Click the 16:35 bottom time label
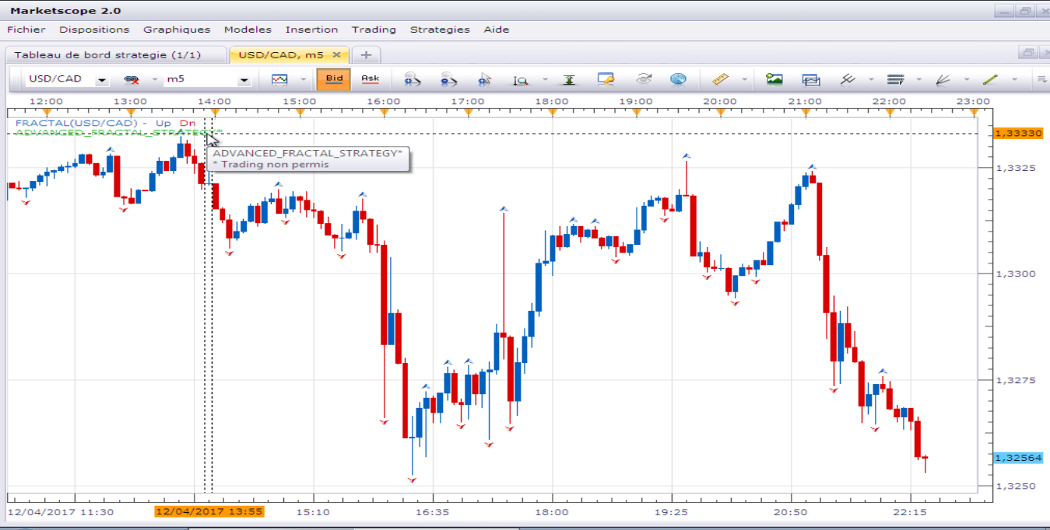This screenshot has height=530, width=1050. point(432,512)
